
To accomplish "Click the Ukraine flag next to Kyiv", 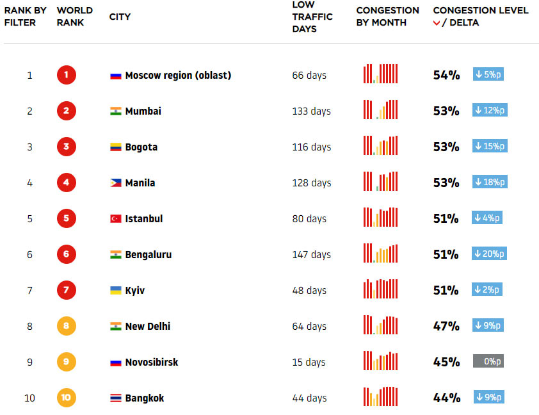I will pos(115,291).
